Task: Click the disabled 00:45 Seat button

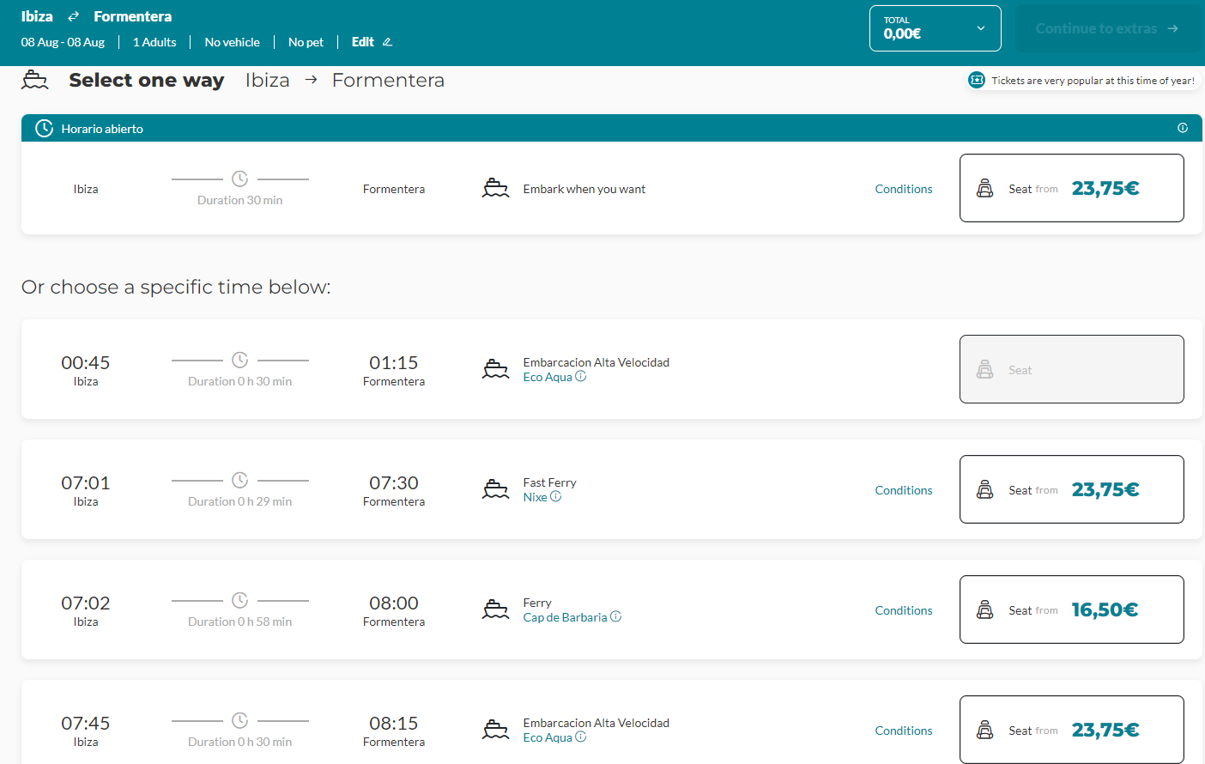Action: [1071, 369]
